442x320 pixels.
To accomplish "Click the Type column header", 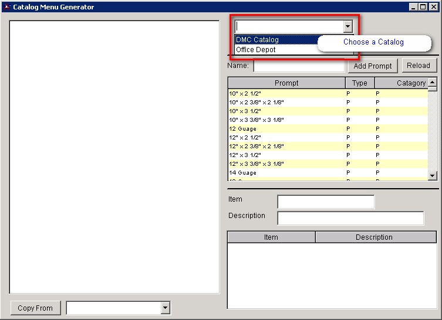I will tap(360, 83).
